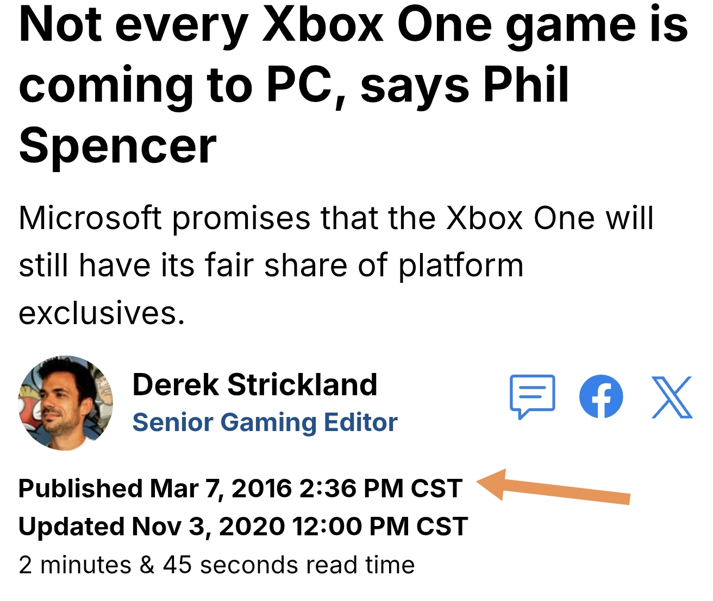Click the subtitle starting with "Microsoft promises"
The height and width of the screenshot is (601, 713).
click(x=336, y=218)
